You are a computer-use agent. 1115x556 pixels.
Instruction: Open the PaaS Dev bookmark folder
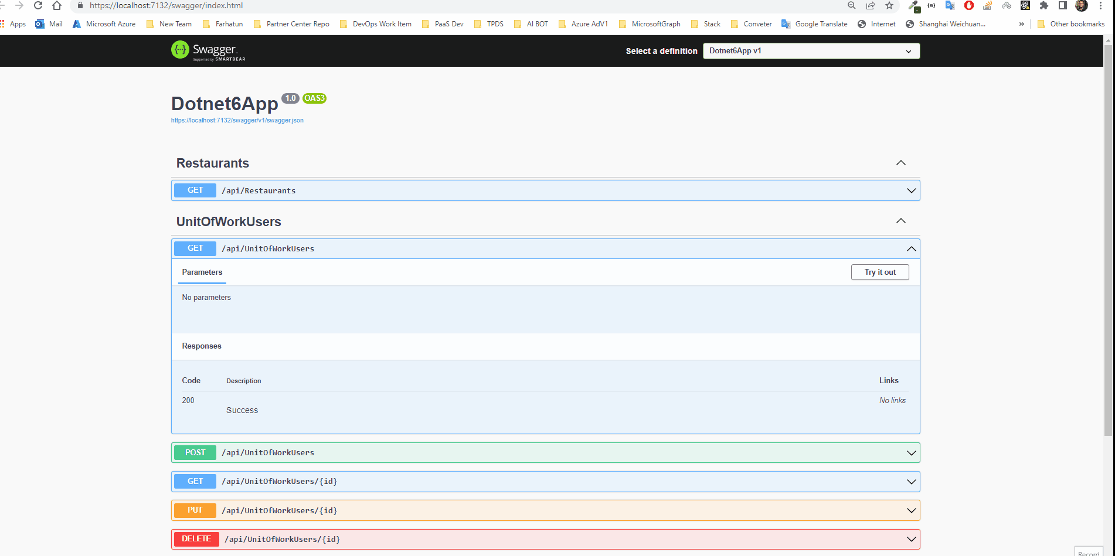pos(443,24)
